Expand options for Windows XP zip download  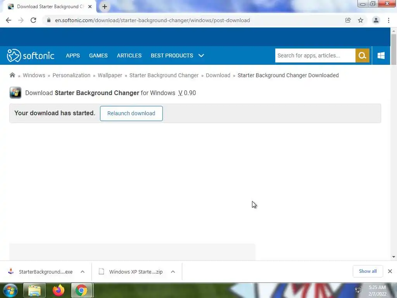173,272
